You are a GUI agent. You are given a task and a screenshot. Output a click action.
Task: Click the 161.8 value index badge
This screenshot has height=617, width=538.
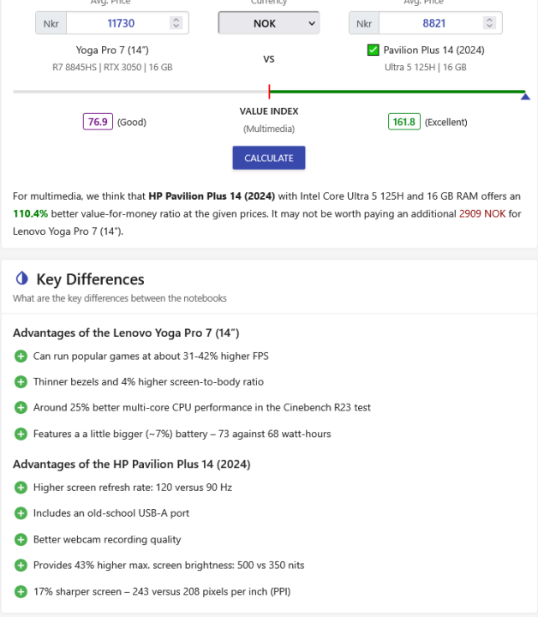coord(403,122)
